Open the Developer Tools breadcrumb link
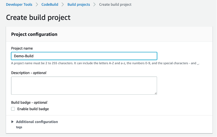Image resolution: width=217 pixels, height=137 pixels. coord(19,4)
